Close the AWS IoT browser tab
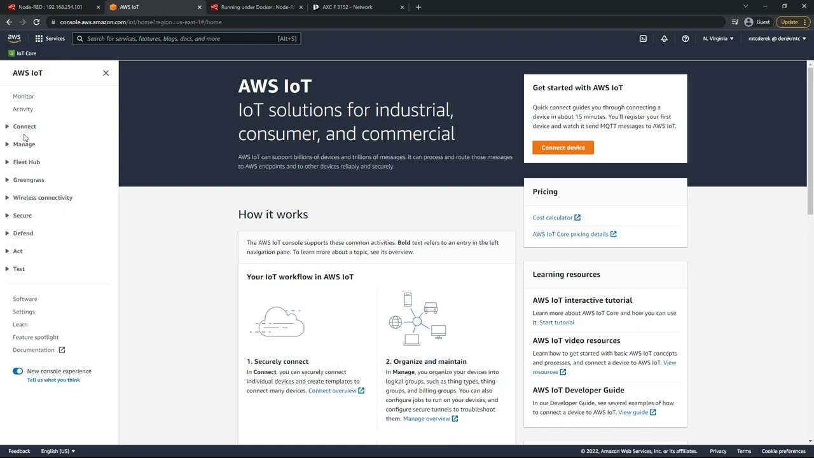Viewport: 814px width, 458px height. [x=199, y=7]
